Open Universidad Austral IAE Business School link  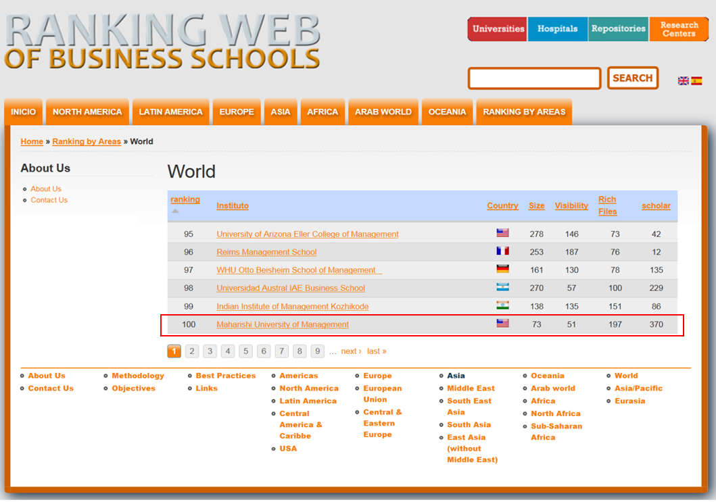(291, 288)
